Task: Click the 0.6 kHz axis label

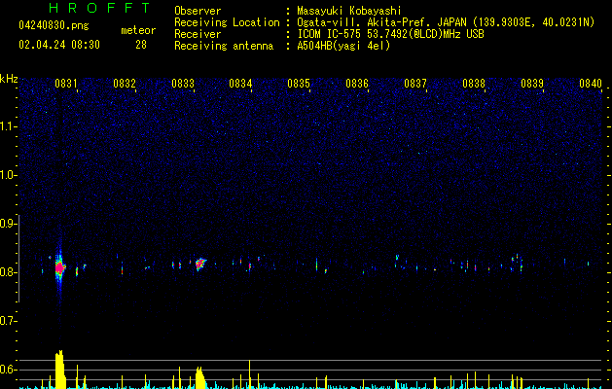Action: [9, 370]
